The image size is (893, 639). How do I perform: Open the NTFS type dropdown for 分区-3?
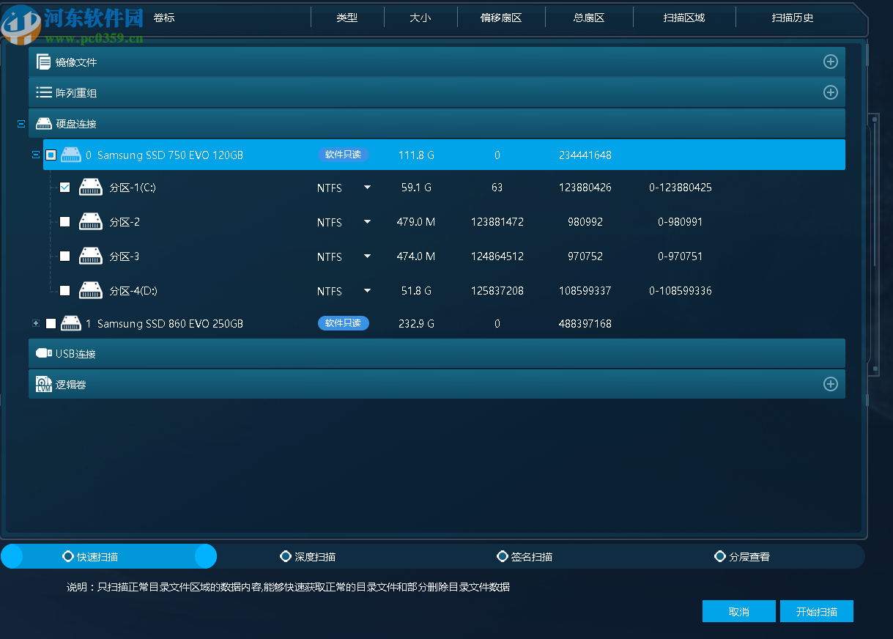(367, 256)
